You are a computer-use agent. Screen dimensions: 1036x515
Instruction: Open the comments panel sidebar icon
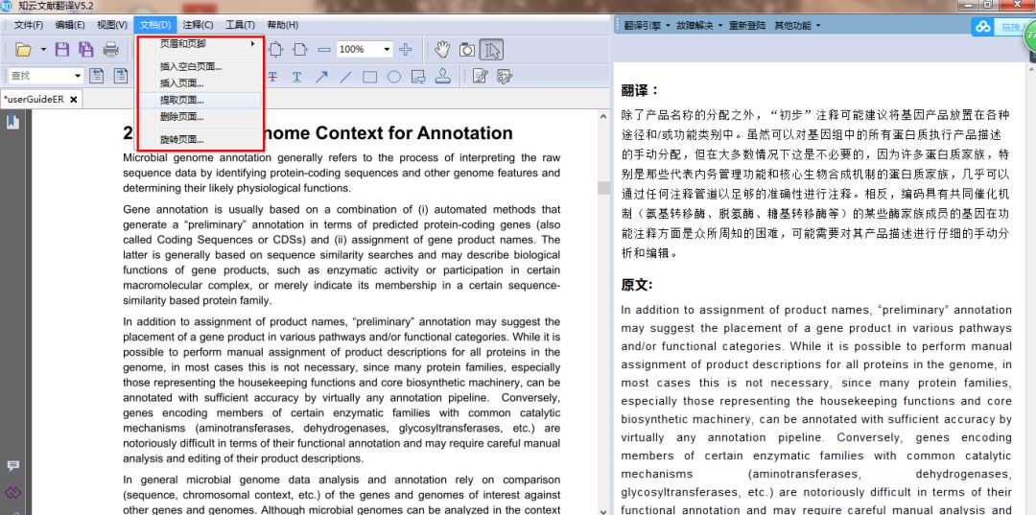click(12, 466)
